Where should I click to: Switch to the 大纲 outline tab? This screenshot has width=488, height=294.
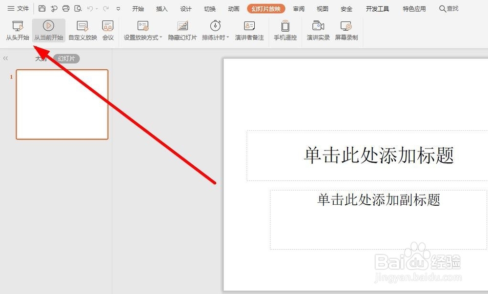click(x=41, y=58)
